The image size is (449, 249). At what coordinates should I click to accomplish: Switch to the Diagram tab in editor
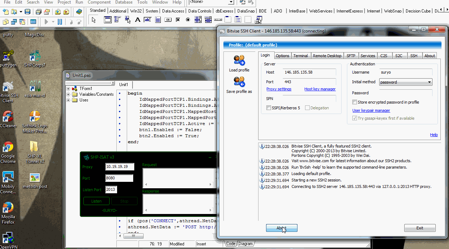click(246, 244)
